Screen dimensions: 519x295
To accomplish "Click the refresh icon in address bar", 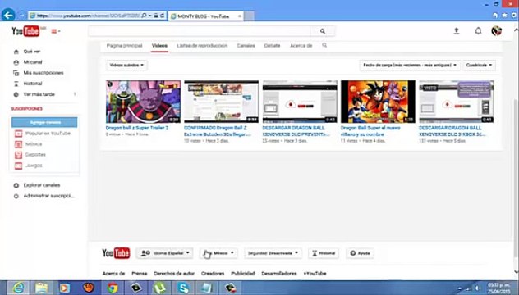I will point(163,16).
